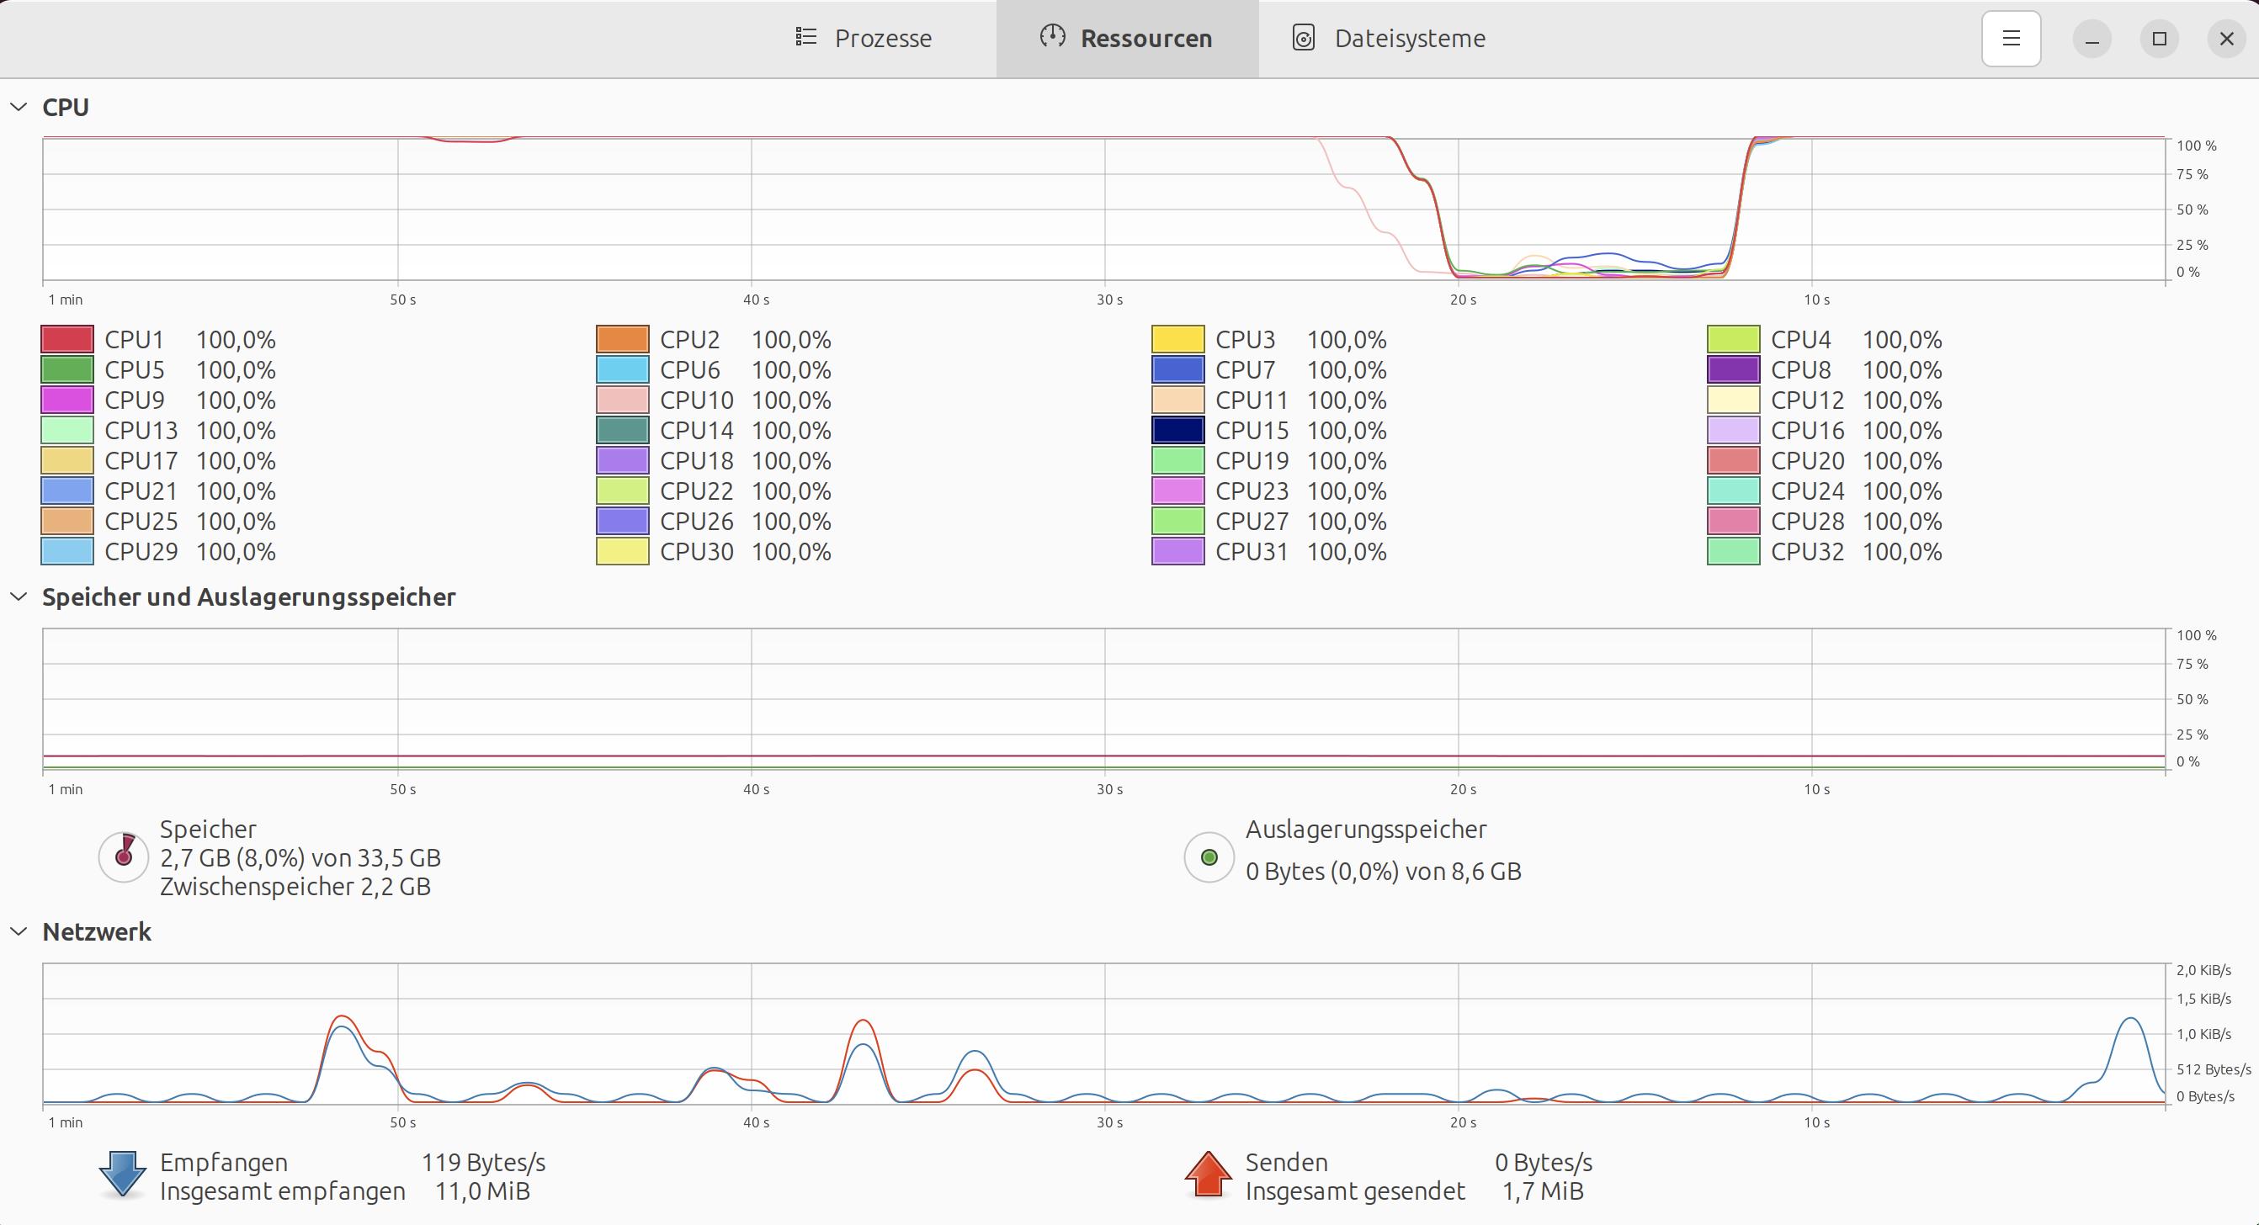Select the CPU10 pink color swatch
The width and height of the screenshot is (2259, 1225).
[x=623, y=400]
